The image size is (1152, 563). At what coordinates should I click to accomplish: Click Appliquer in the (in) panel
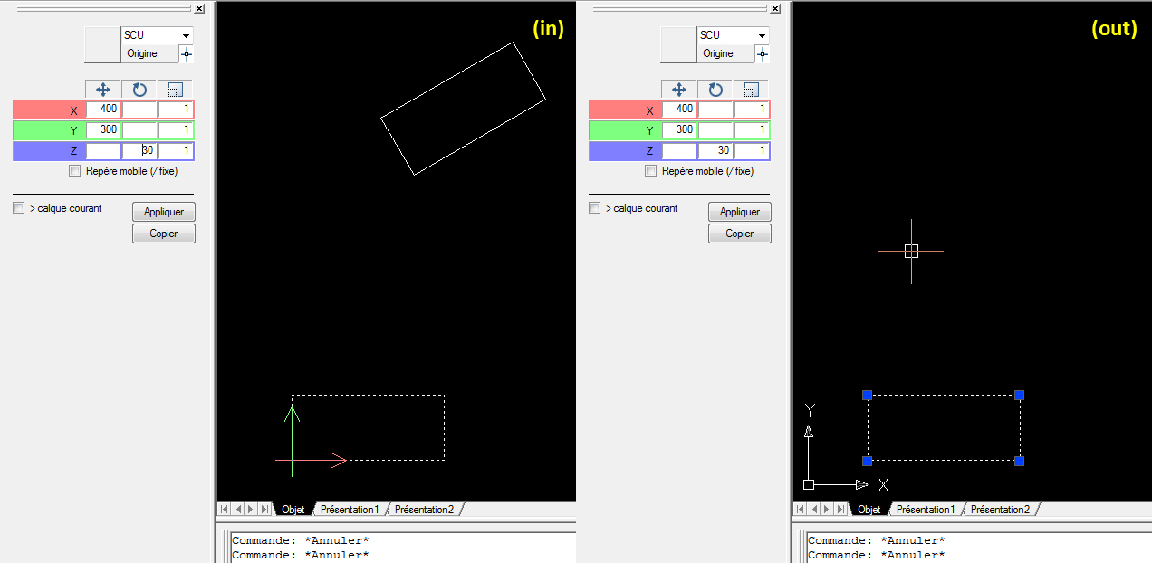[164, 212]
